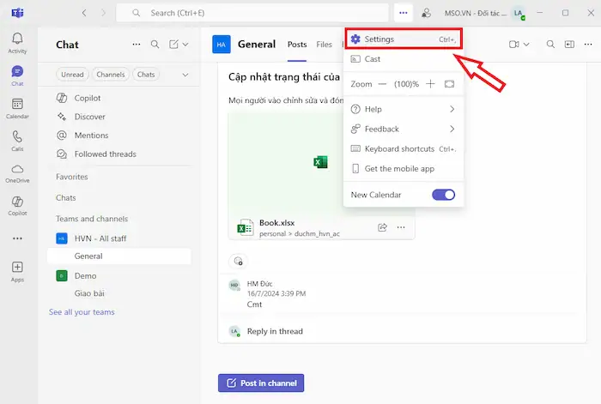Click the video meet camera icon
This screenshot has height=404, width=601.
(514, 45)
